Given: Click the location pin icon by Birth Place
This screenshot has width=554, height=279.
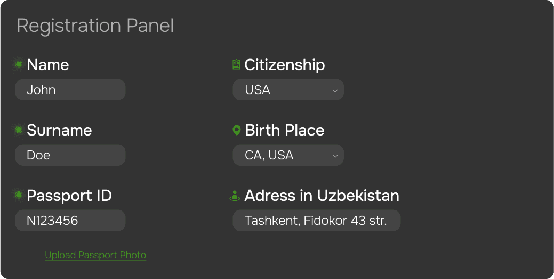Looking at the screenshot, I should [x=236, y=130].
